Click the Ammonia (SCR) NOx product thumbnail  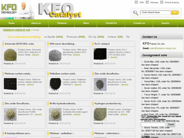pos(10,55)
